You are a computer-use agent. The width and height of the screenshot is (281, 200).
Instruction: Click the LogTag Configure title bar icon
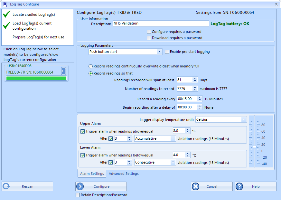[5, 4]
